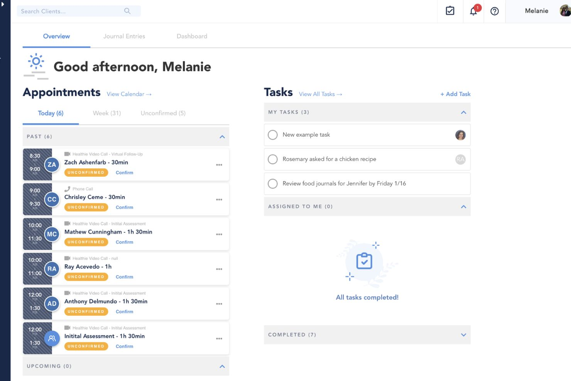Open 'Chrisley Ceme - 30min' appointment title
Viewport: 571px width, 381px height.
pos(95,197)
